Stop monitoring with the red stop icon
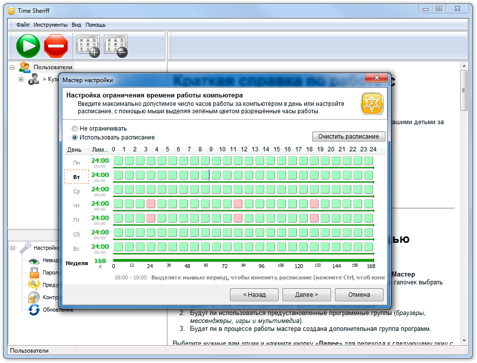Screen dimensions: 477x363 pyautogui.click(x=56, y=46)
